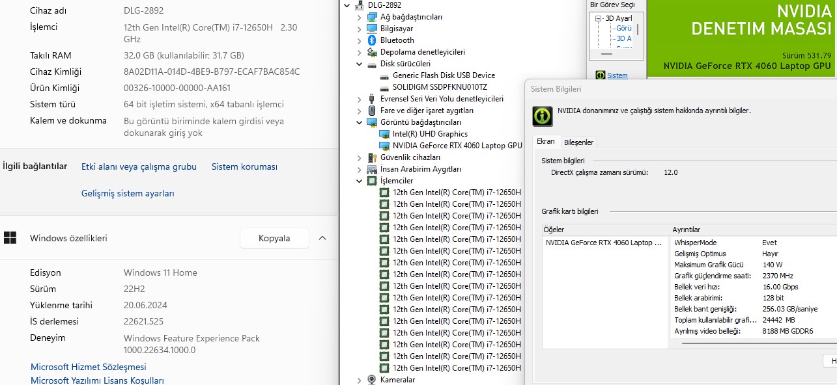The image size is (837, 385).
Task: Select NVIDIA GeForce RTX 4060 in the Öğeler list
Action: point(604,243)
